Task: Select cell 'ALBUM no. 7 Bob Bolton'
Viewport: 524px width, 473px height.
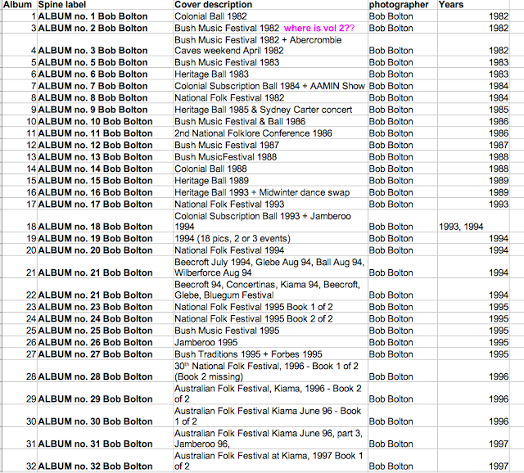Action: coord(105,86)
